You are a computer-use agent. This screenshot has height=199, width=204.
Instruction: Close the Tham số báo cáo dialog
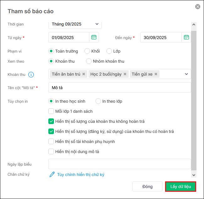pyautogui.click(x=198, y=7)
